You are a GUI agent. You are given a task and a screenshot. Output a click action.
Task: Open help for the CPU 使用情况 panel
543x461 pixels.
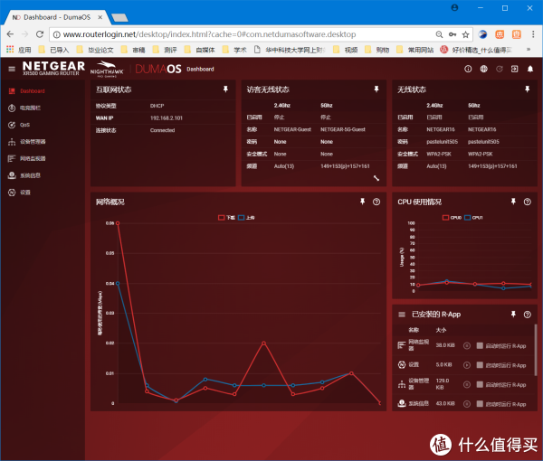(x=527, y=202)
